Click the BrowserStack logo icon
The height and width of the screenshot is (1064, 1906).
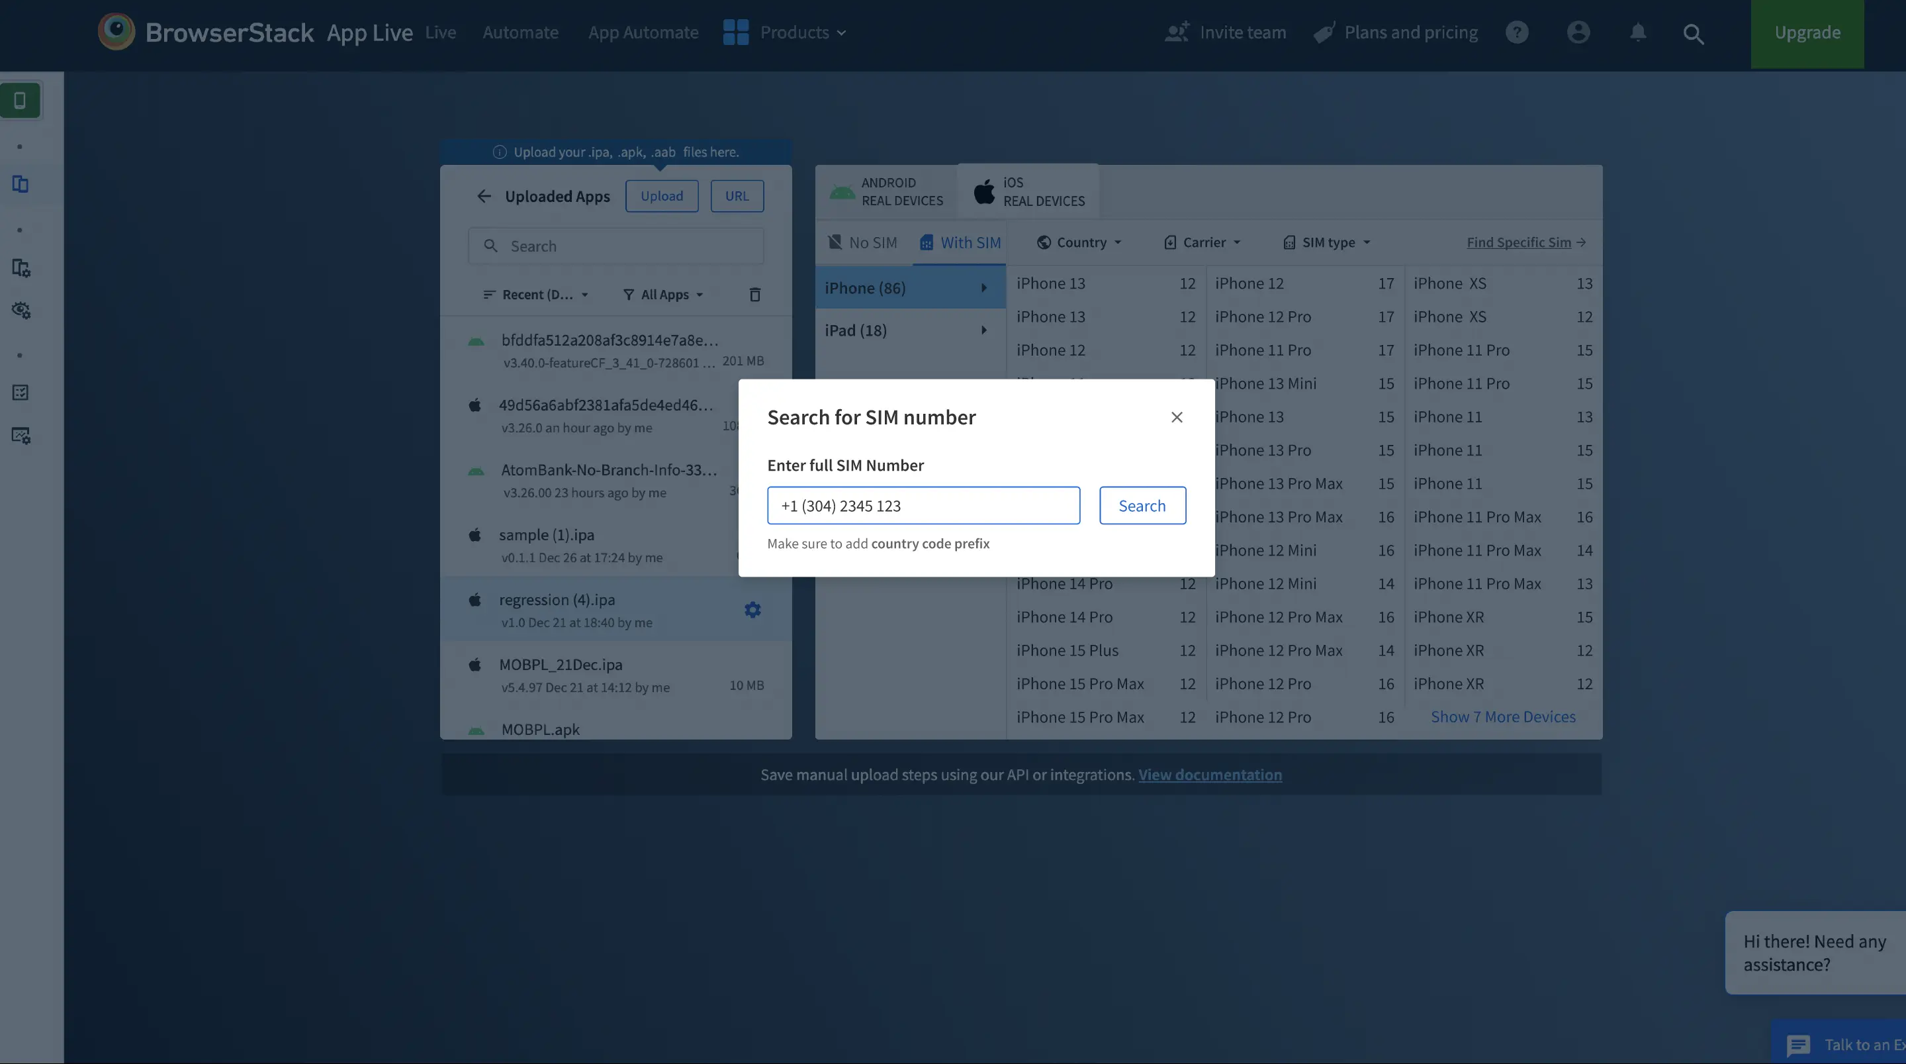[x=116, y=32]
